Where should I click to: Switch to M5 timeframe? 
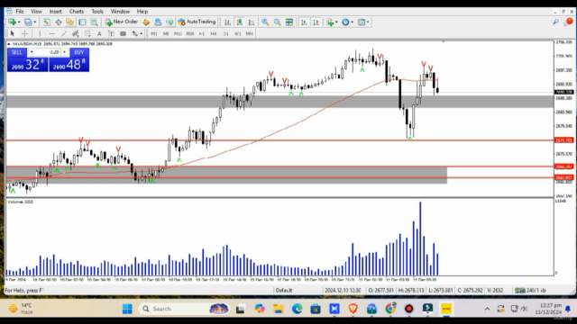(x=166, y=34)
